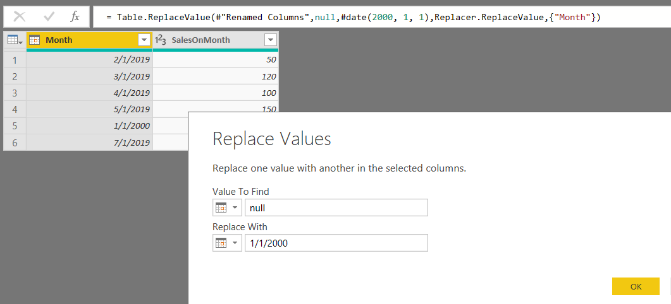Select row number 6
671x304 pixels.
pyautogui.click(x=15, y=142)
